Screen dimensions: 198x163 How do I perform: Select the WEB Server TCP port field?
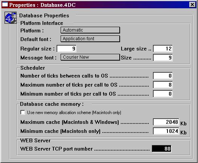point(161,149)
